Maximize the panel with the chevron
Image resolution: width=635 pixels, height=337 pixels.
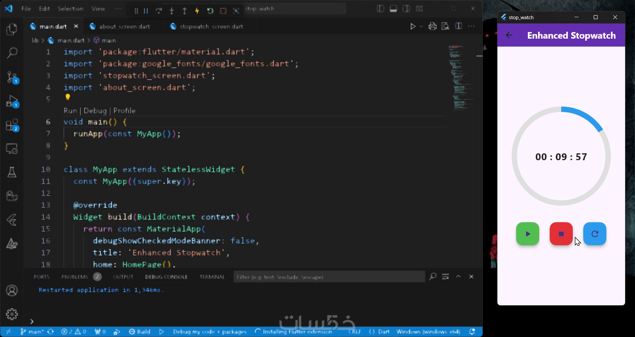click(458, 277)
